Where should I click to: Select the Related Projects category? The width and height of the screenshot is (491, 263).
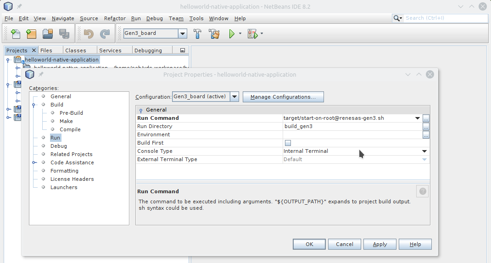click(72, 154)
